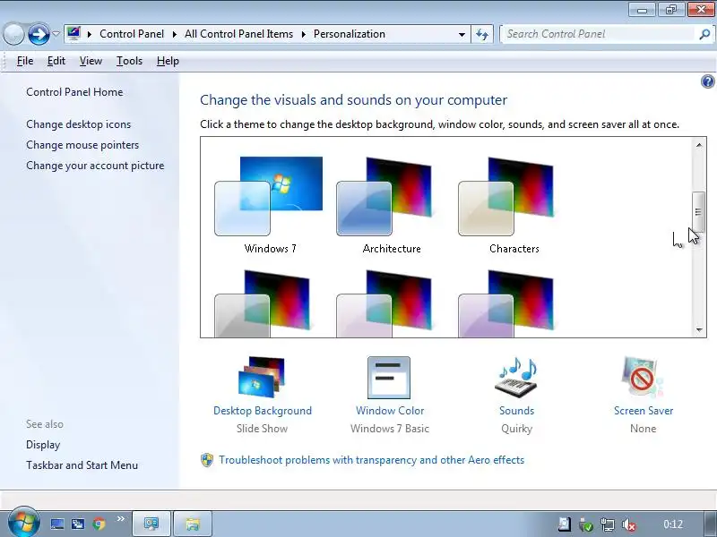Click the Personalization breadcrumb

click(x=350, y=34)
